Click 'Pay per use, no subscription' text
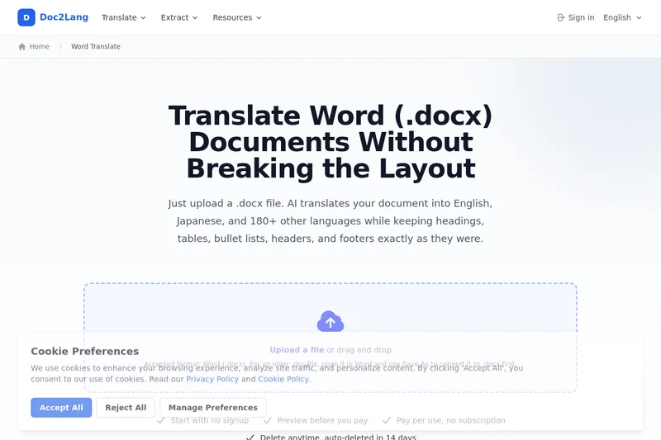 [x=450, y=420]
